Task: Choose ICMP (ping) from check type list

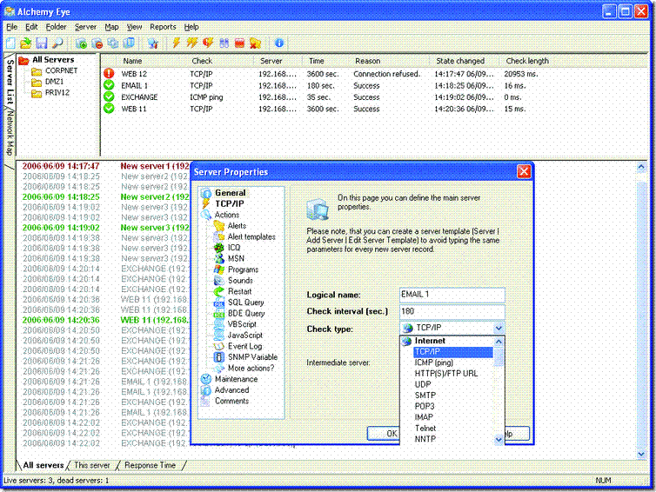Action: click(x=433, y=362)
